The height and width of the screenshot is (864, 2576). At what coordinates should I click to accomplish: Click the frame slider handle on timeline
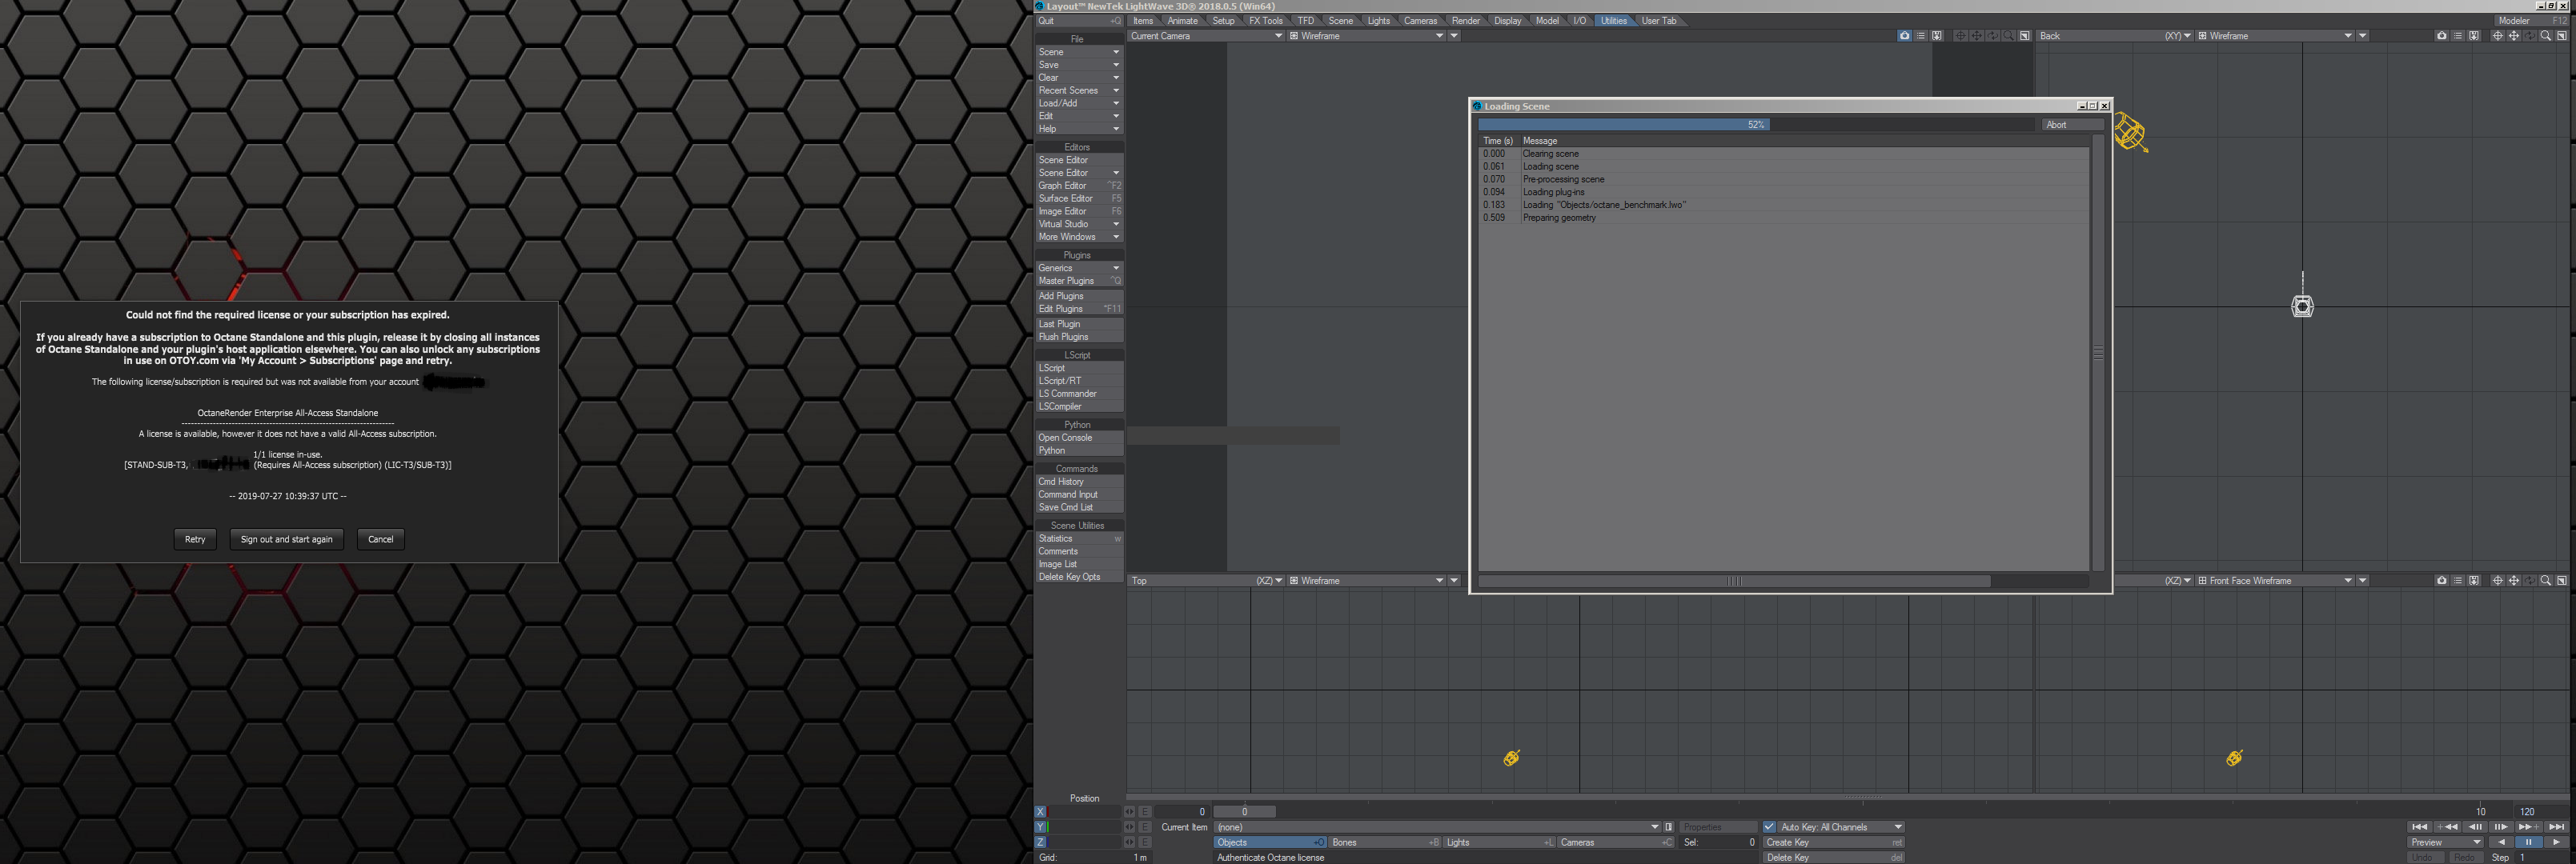[1244, 812]
